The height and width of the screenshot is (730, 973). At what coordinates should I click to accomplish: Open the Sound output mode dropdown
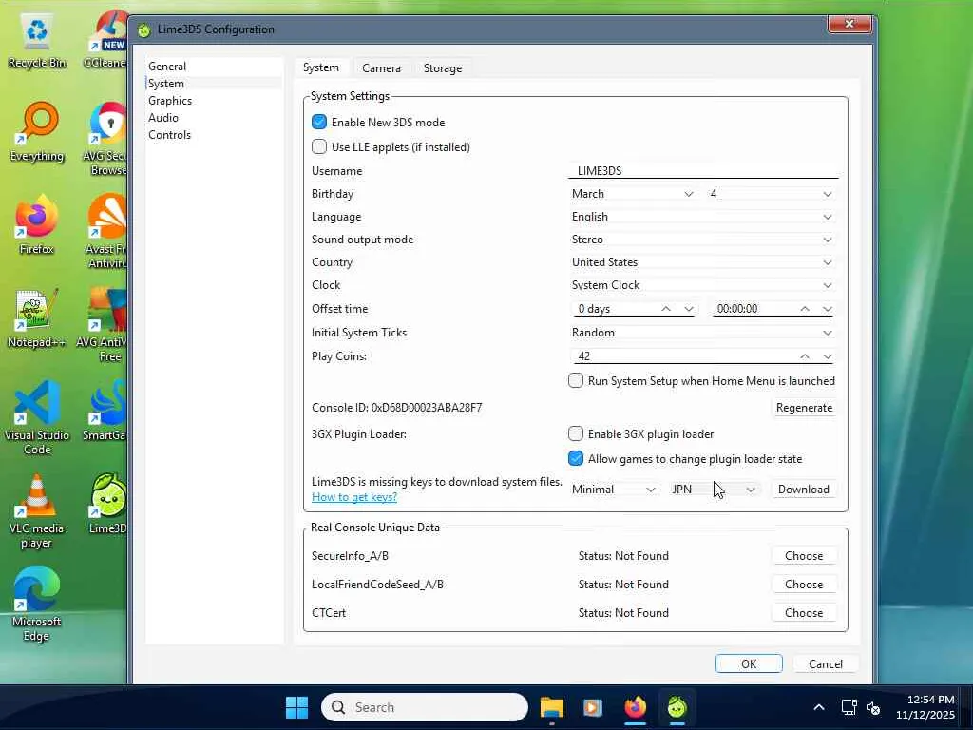click(x=702, y=240)
